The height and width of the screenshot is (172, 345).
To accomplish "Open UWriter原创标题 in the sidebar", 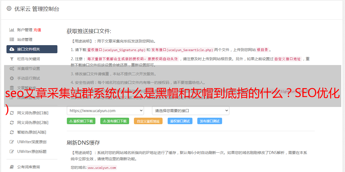I will coord(32,152).
